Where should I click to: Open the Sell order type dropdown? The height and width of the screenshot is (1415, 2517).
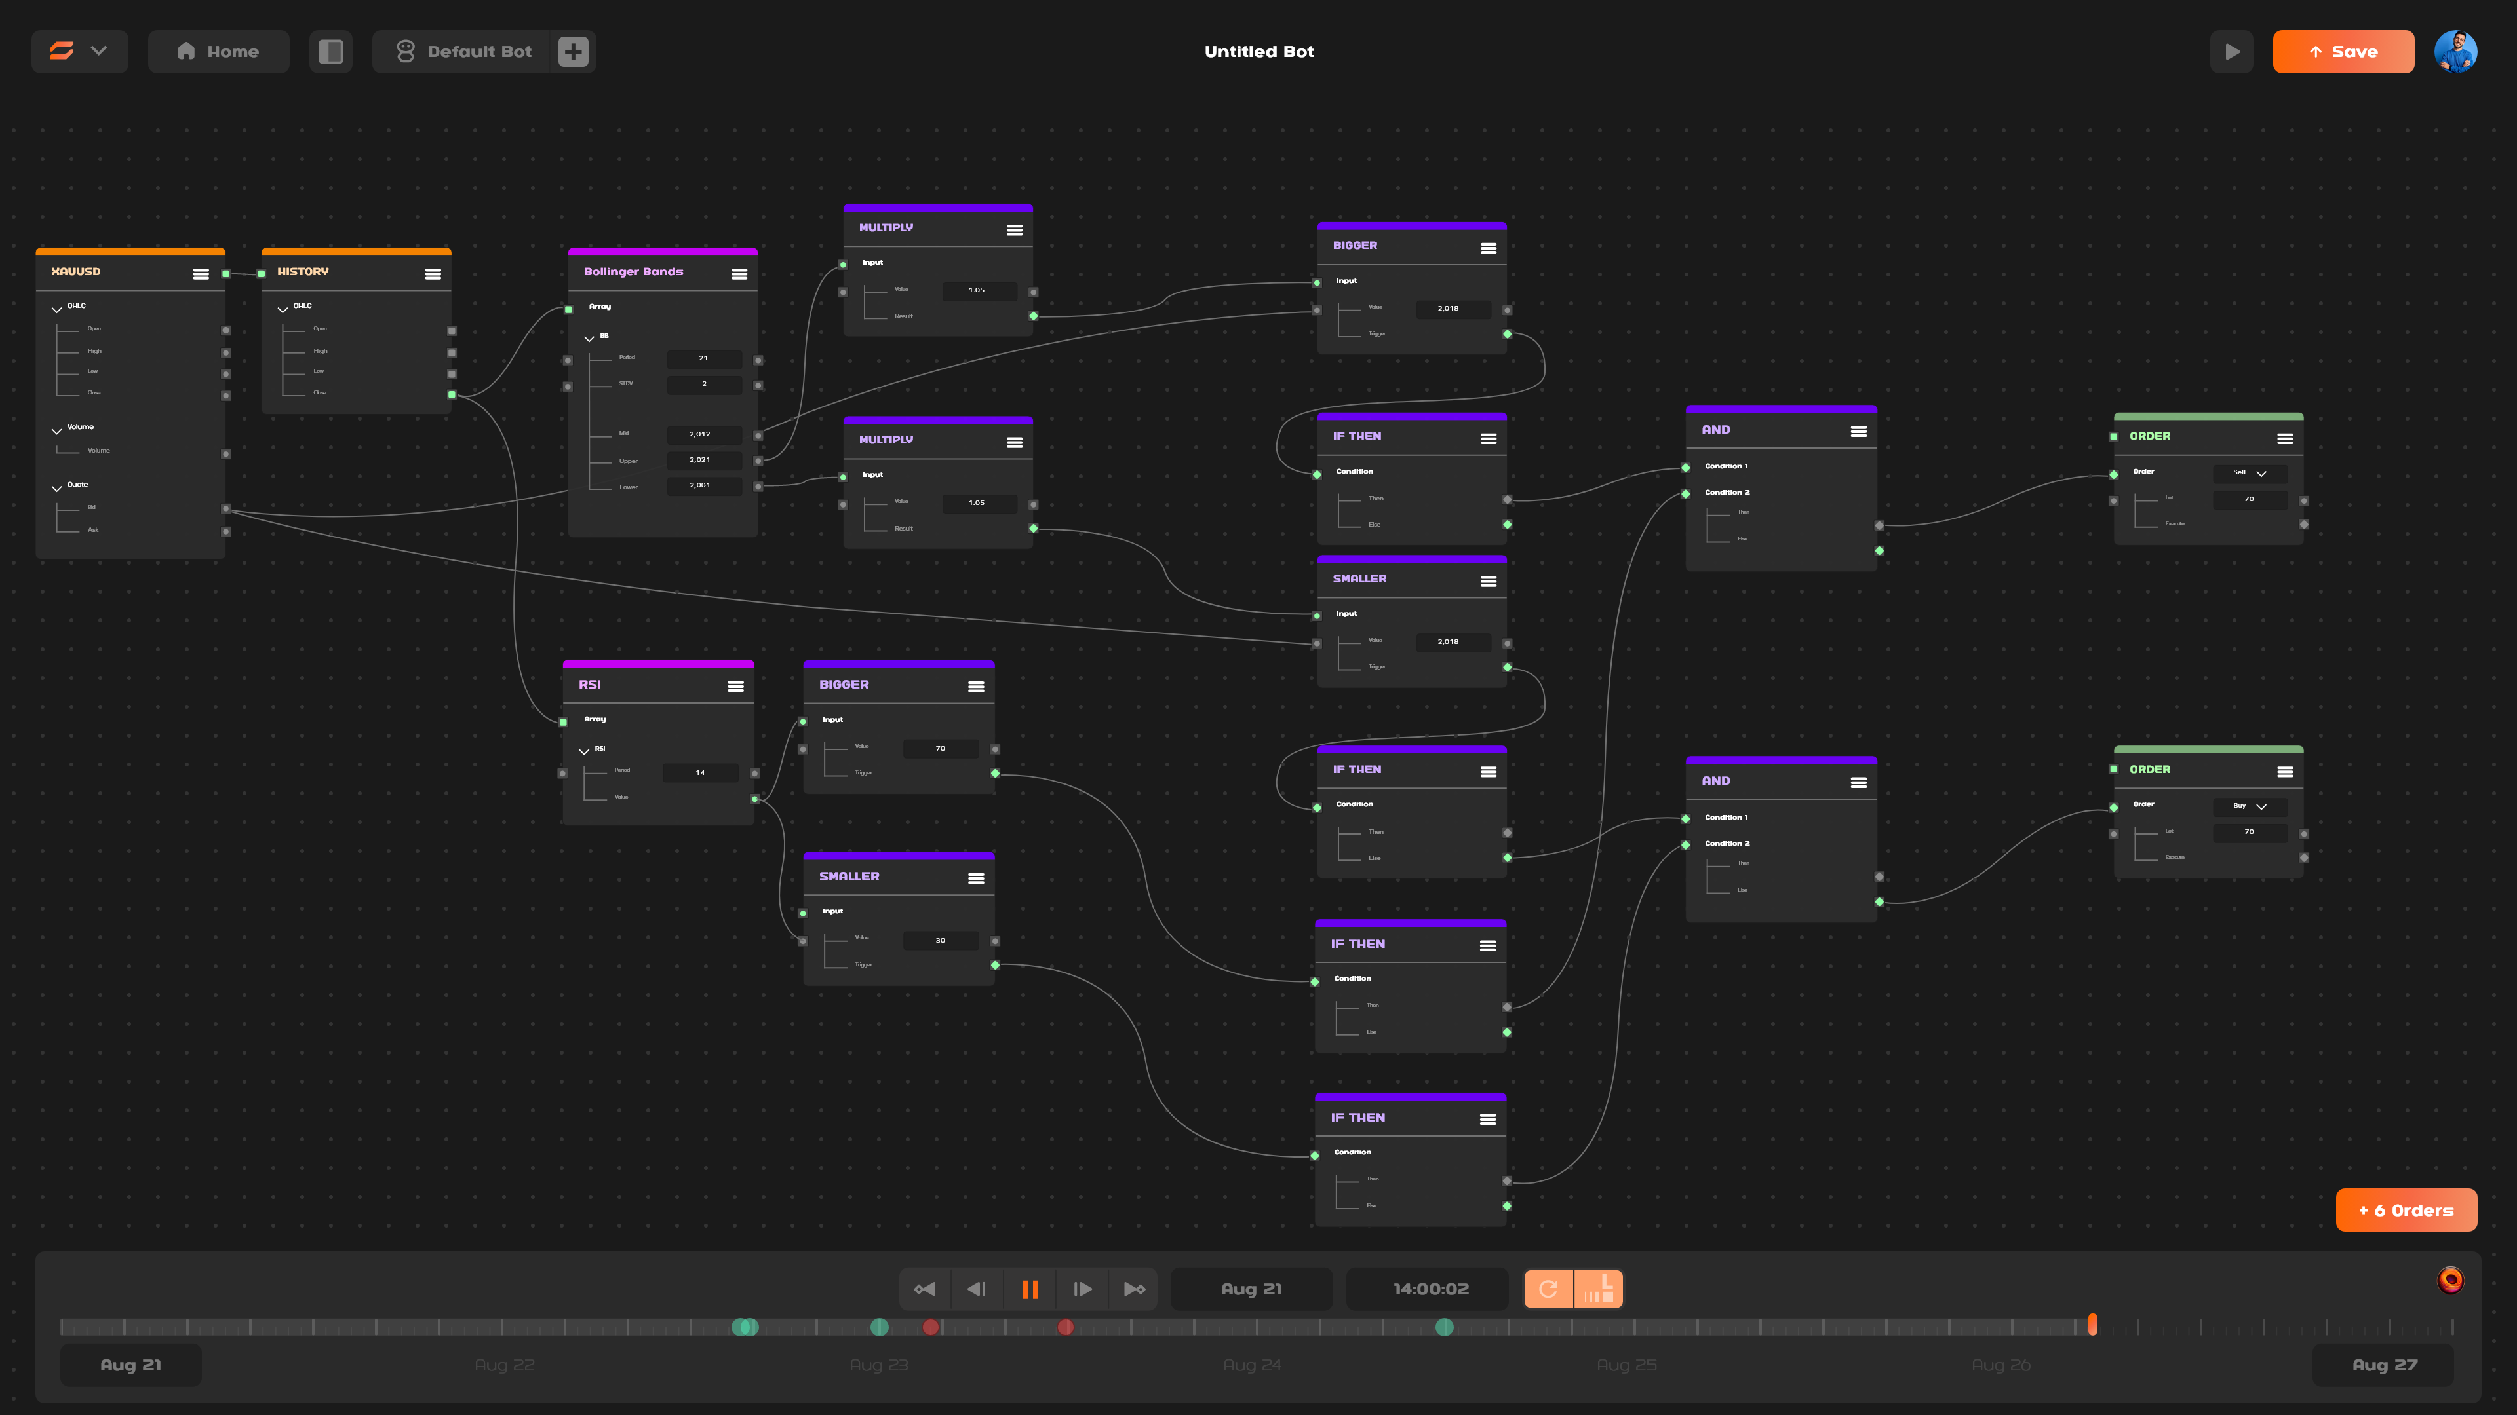click(x=2250, y=472)
